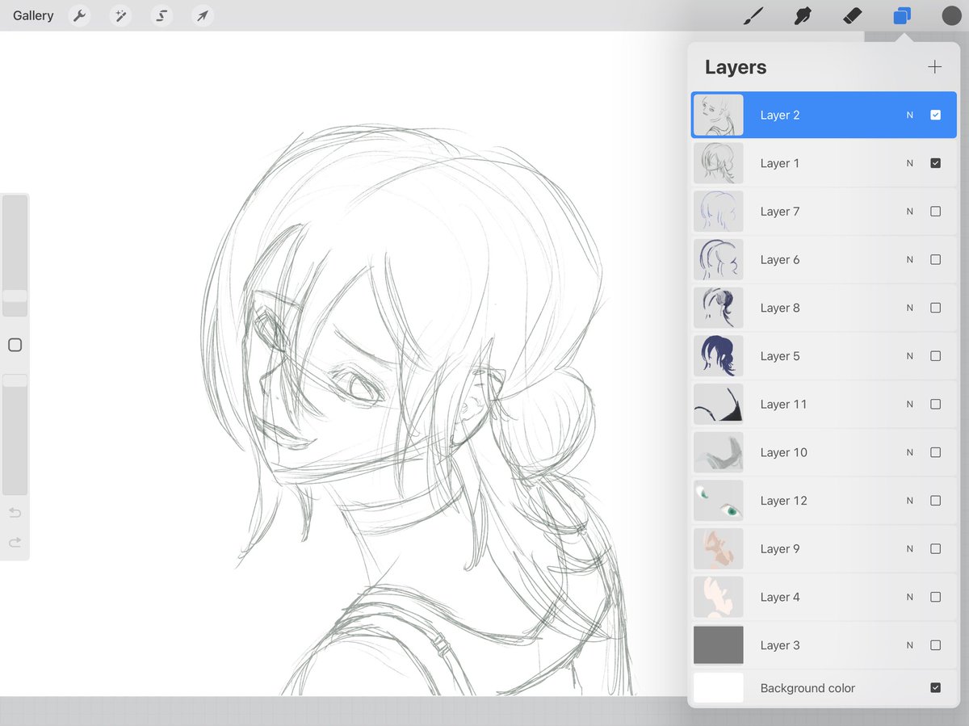Image resolution: width=969 pixels, height=726 pixels.
Task: Select the Smudge tool
Action: [803, 15]
